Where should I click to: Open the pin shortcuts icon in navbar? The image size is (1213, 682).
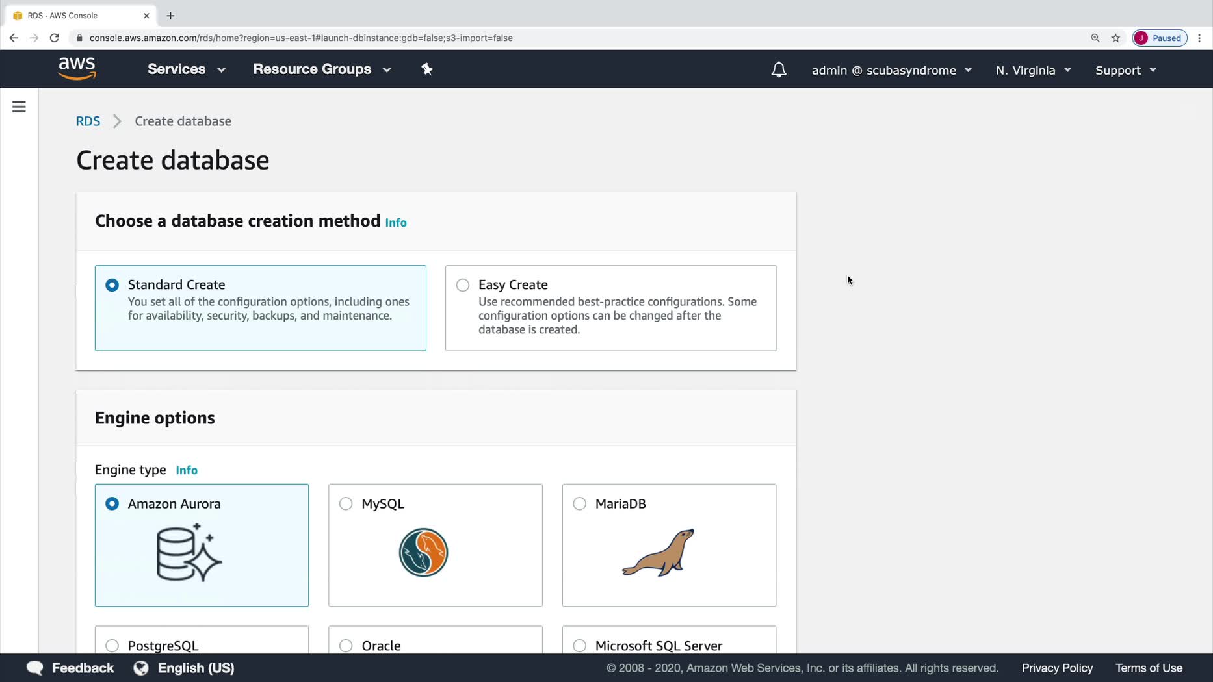pos(426,69)
